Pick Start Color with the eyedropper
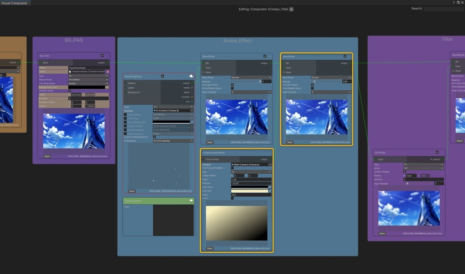 (x=270, y=187)
